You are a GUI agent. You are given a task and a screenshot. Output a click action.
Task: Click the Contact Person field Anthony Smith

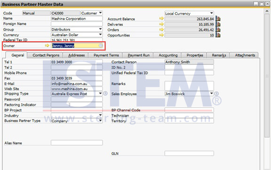tap(189, 62)
